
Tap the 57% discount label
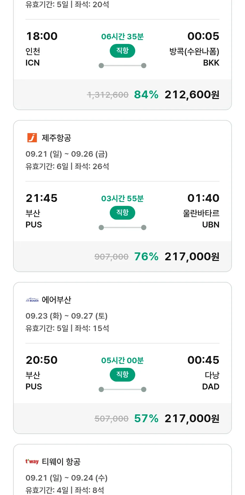pyautogui.click(x=146, y=419)
